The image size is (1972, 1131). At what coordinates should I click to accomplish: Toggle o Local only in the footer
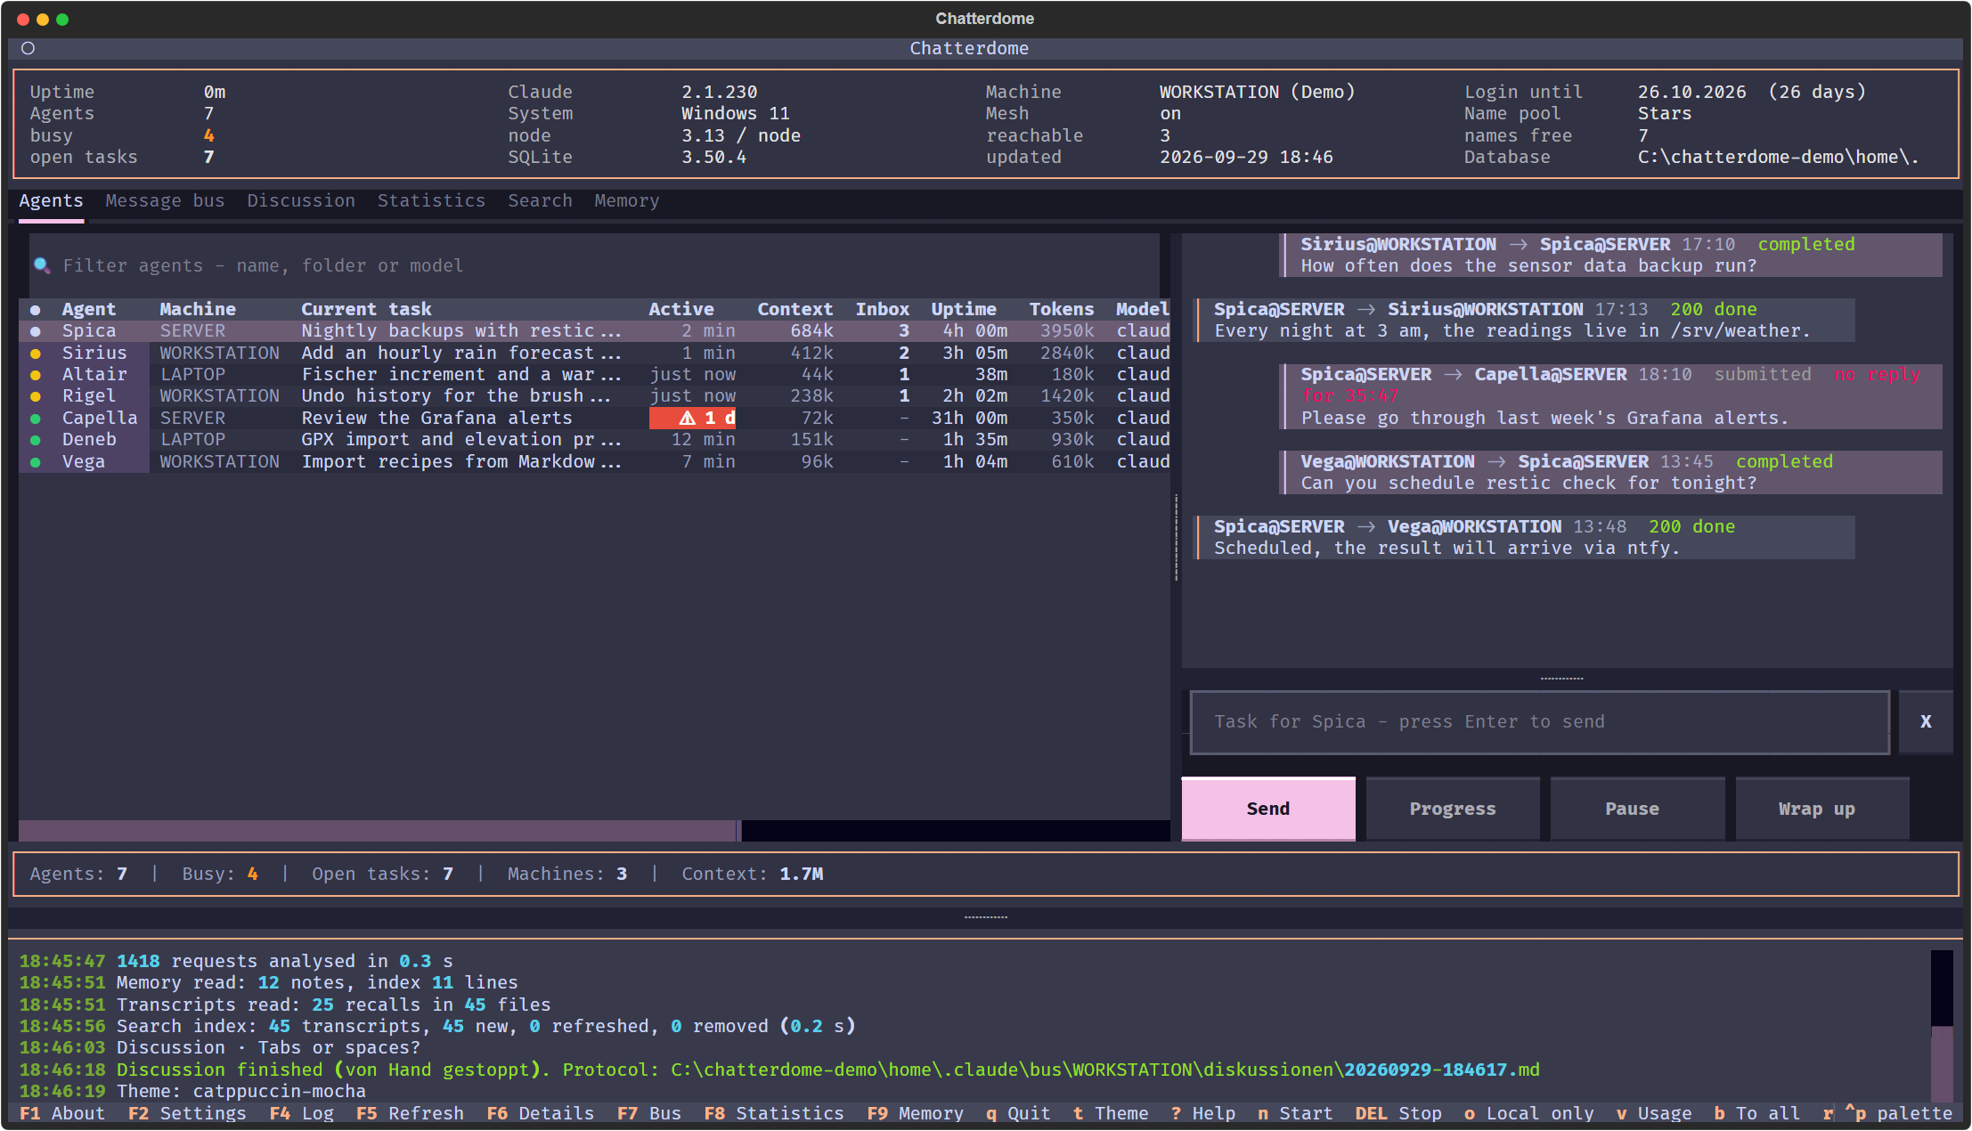1529,1113
